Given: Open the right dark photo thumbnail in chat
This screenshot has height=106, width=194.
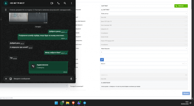Looking at the screenshot, I should tap(38, 17).
